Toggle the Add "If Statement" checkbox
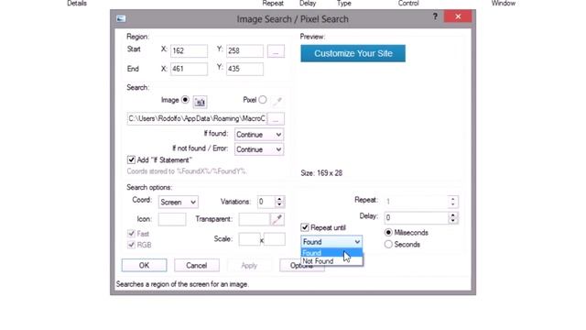 coord(131,160)
